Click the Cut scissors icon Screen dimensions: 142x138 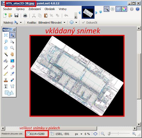(x=34, y=15)
